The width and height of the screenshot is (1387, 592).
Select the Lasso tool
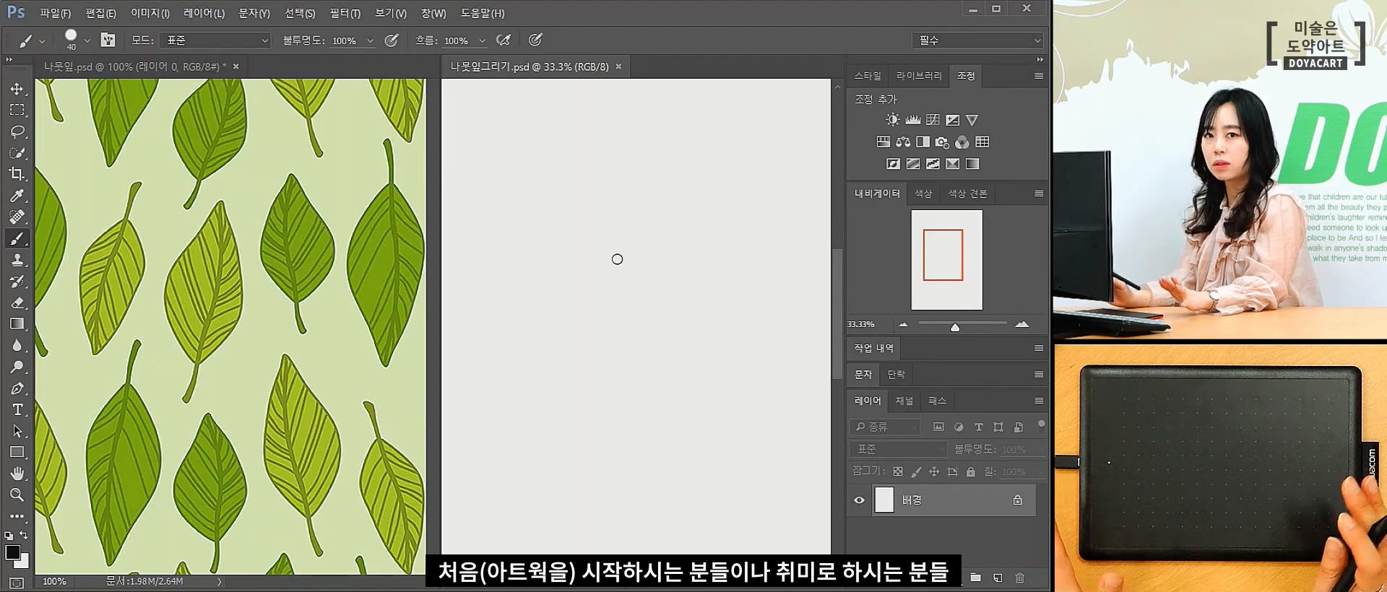[x=17, y=131]
